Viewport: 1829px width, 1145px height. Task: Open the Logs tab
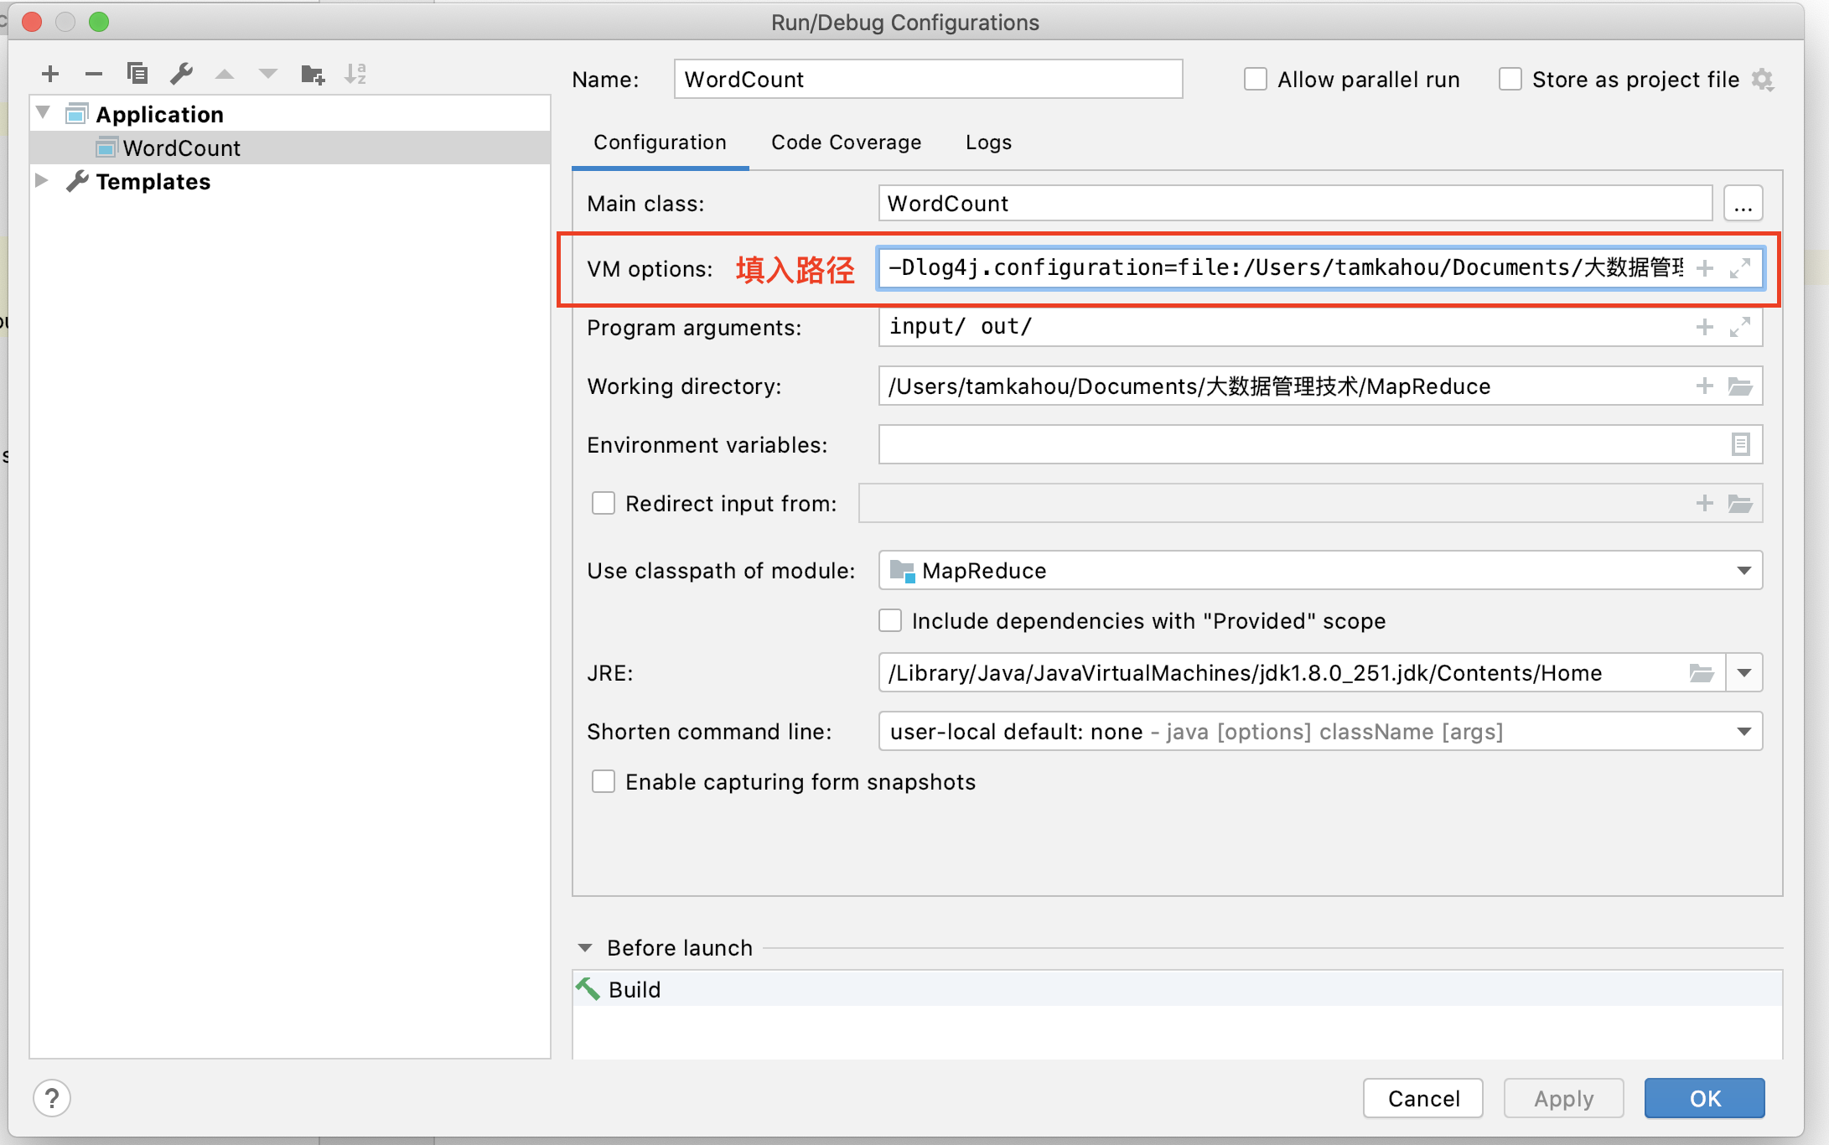point(987,142)
